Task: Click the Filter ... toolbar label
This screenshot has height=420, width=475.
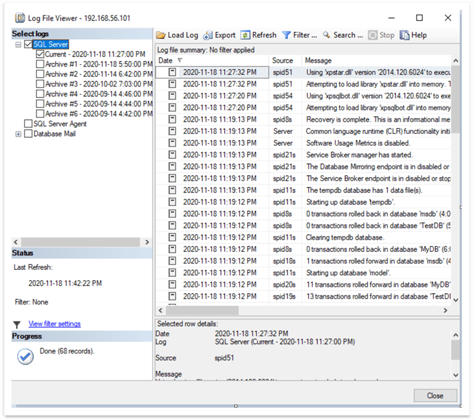Action: pyautogui.click(x=305, y=35)
